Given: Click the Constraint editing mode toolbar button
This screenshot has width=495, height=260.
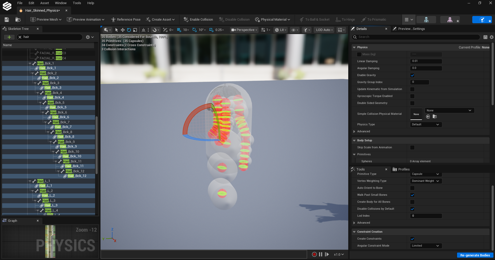Looking at the screenshot, I should 450,20.
